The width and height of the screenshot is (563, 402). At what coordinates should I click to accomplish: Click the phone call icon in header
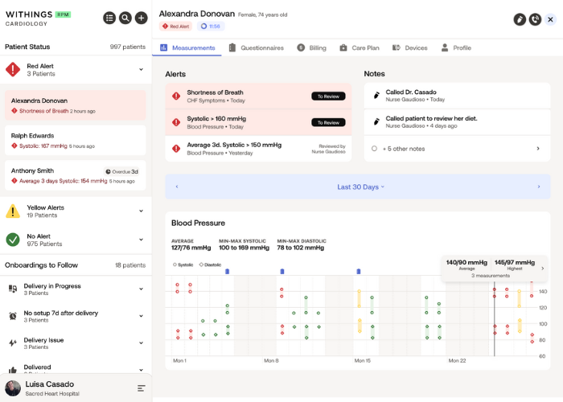tap(535, 18)
